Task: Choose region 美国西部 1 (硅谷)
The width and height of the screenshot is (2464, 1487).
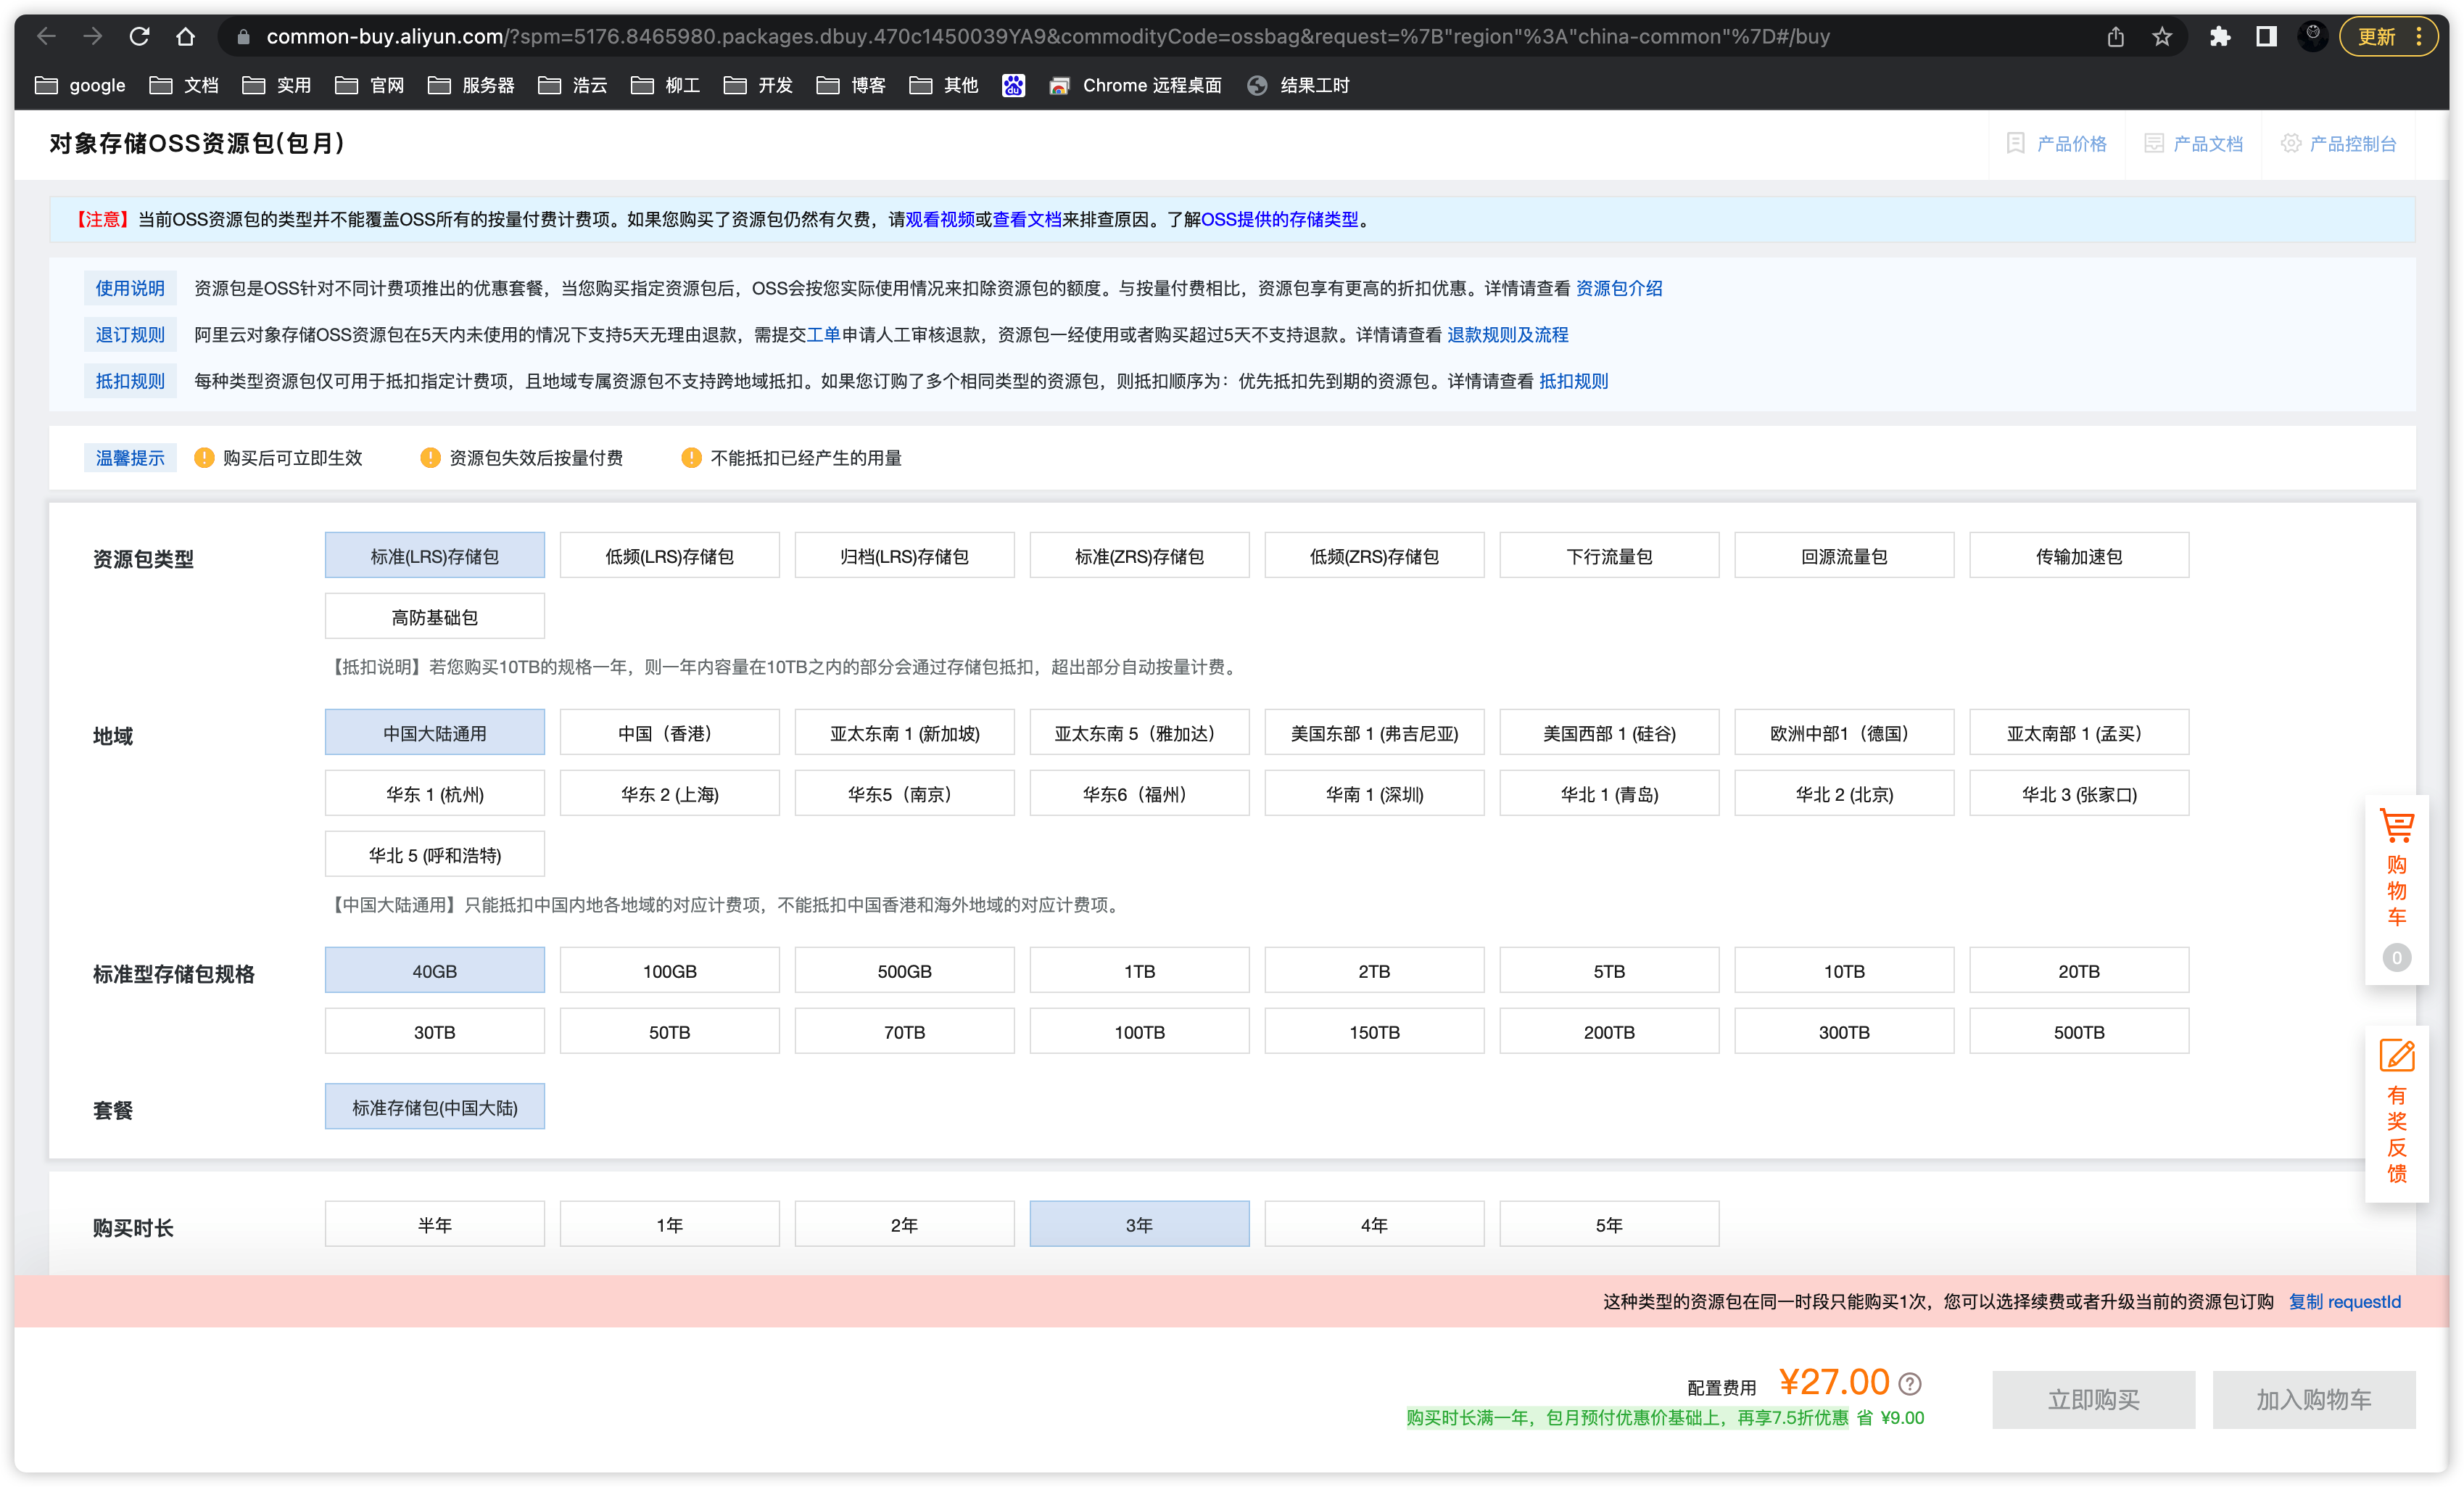Action: [x=1609, y=733]
